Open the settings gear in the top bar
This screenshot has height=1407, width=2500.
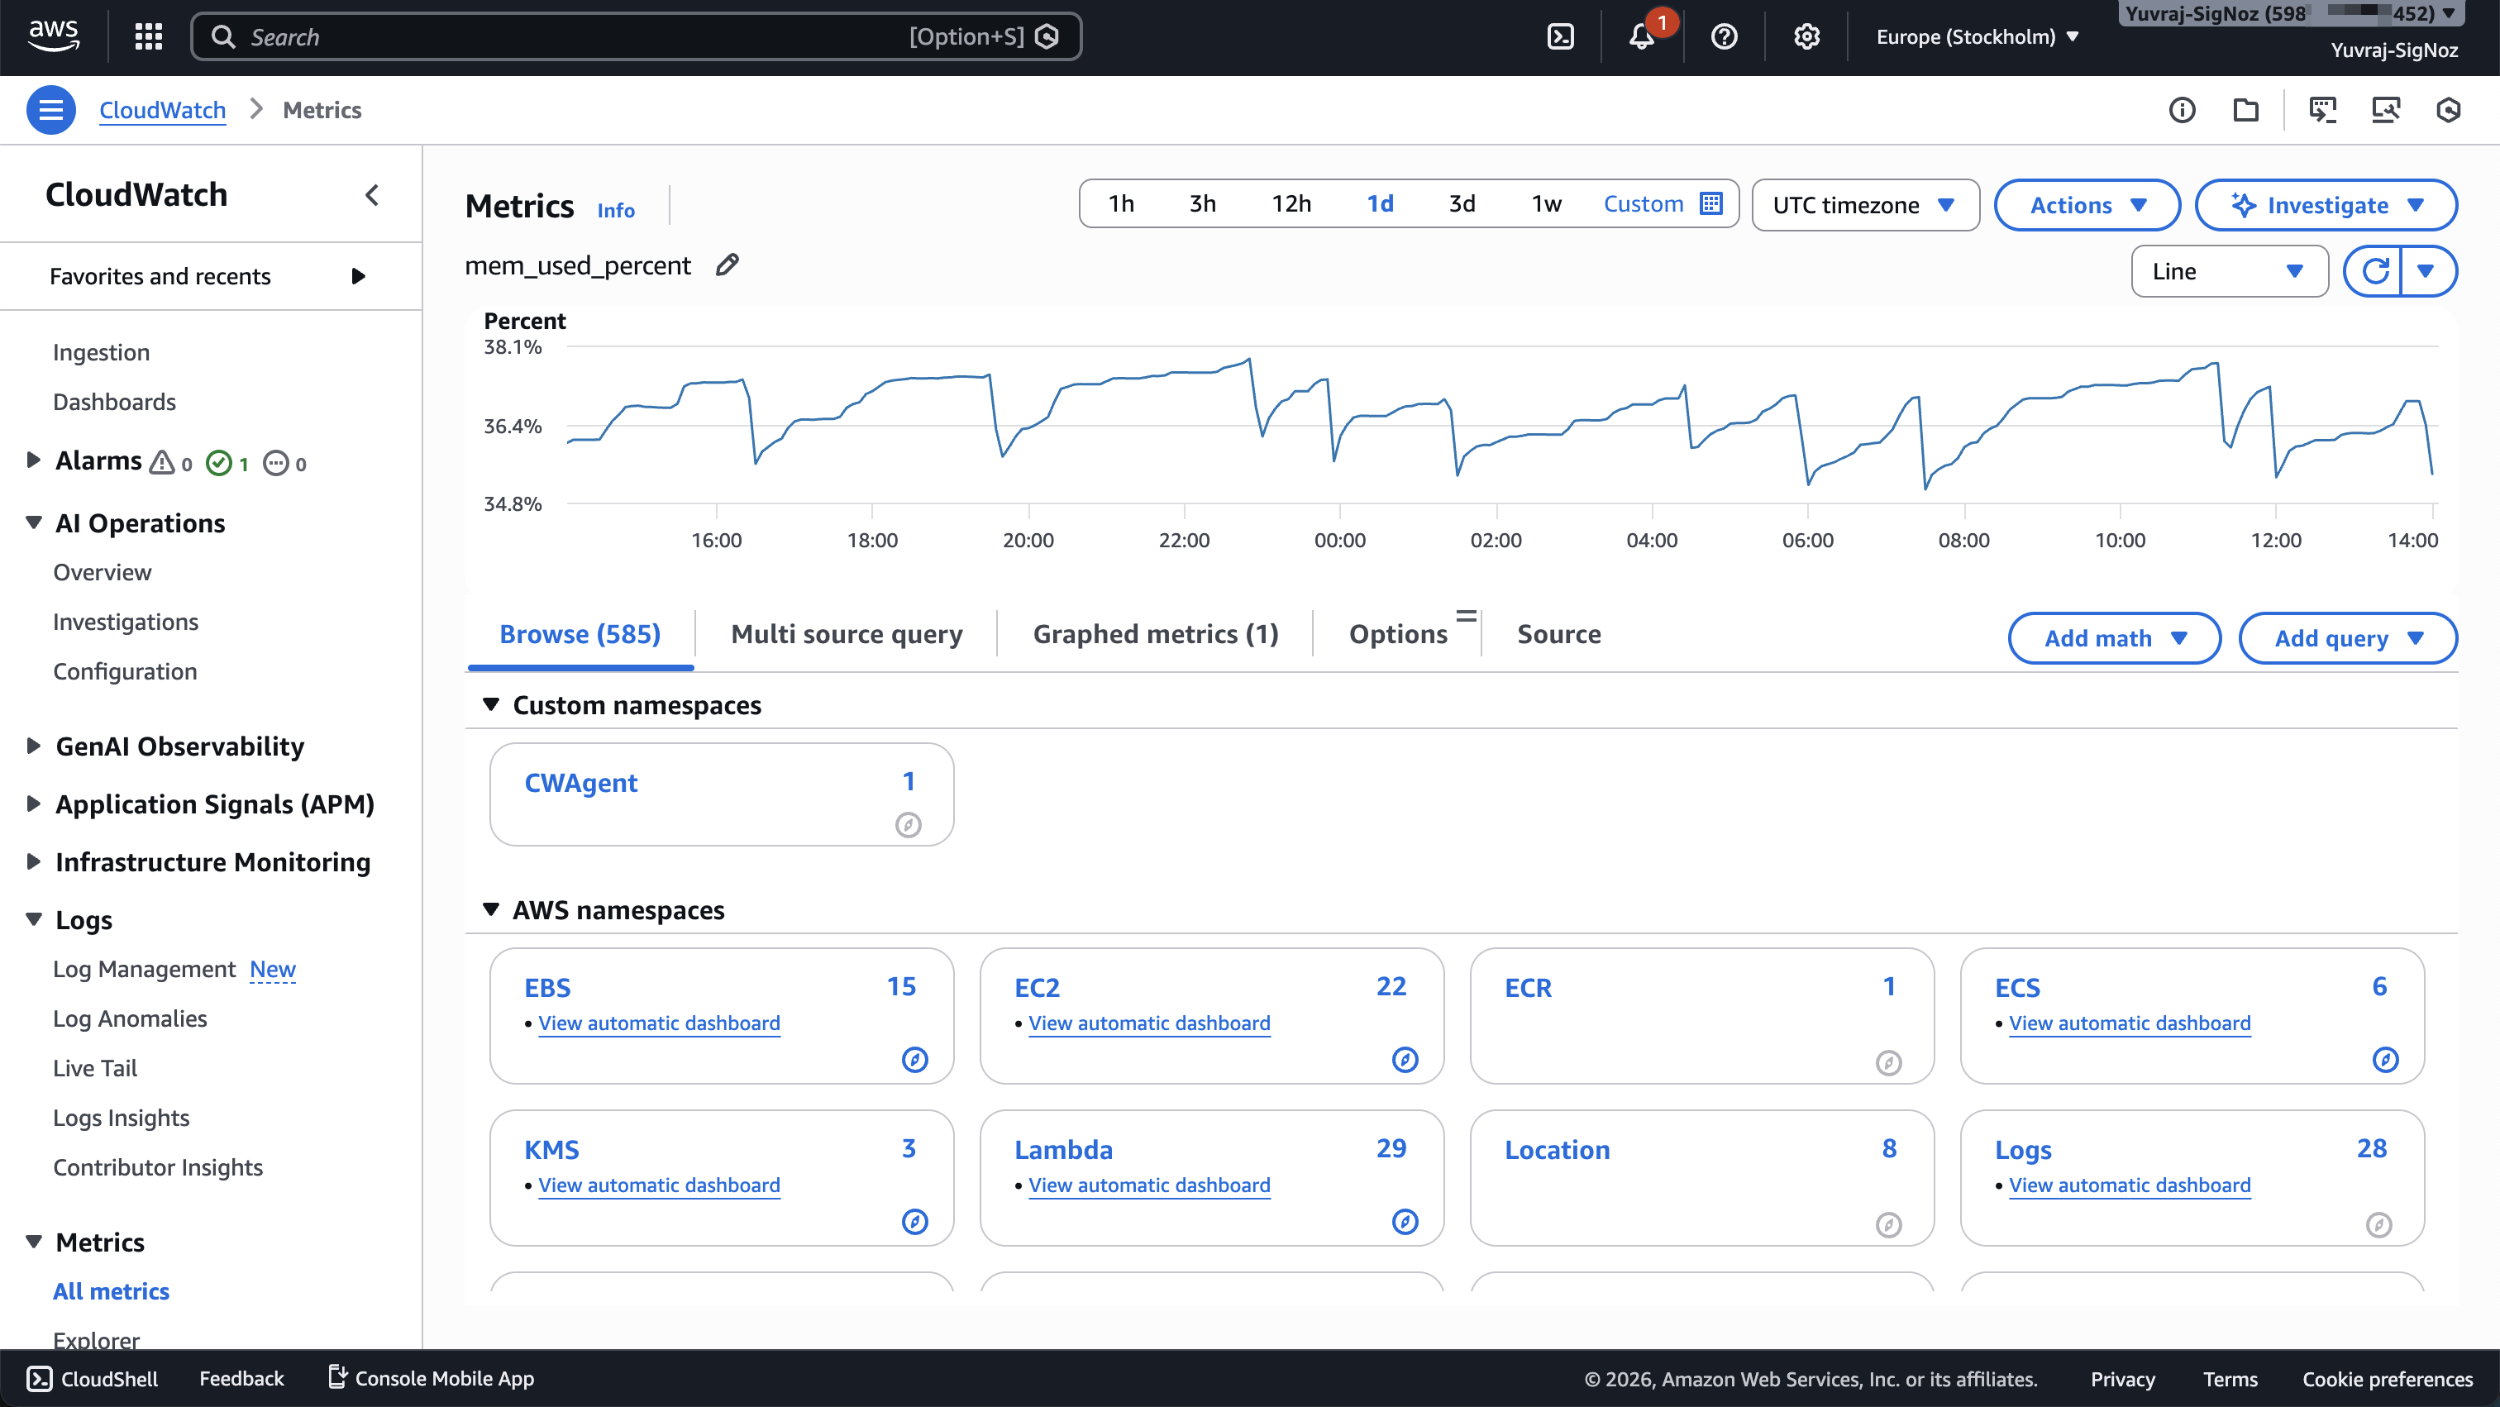(1806, 36)
